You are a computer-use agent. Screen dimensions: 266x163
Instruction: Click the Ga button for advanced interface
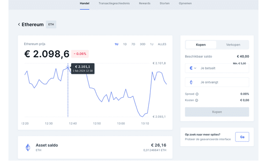[242, 137]
